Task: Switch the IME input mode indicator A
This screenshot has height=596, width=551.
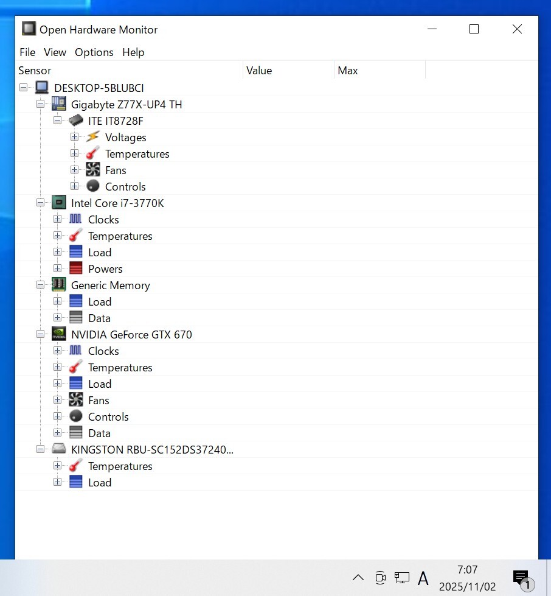Action: click(423, 578)
